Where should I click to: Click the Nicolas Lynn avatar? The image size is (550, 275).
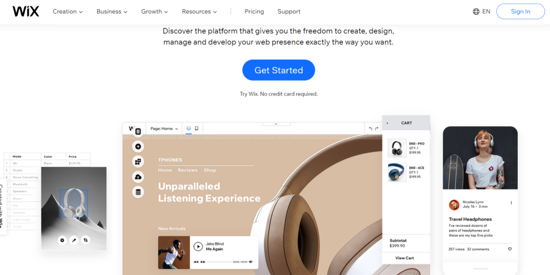click(454, 205)
